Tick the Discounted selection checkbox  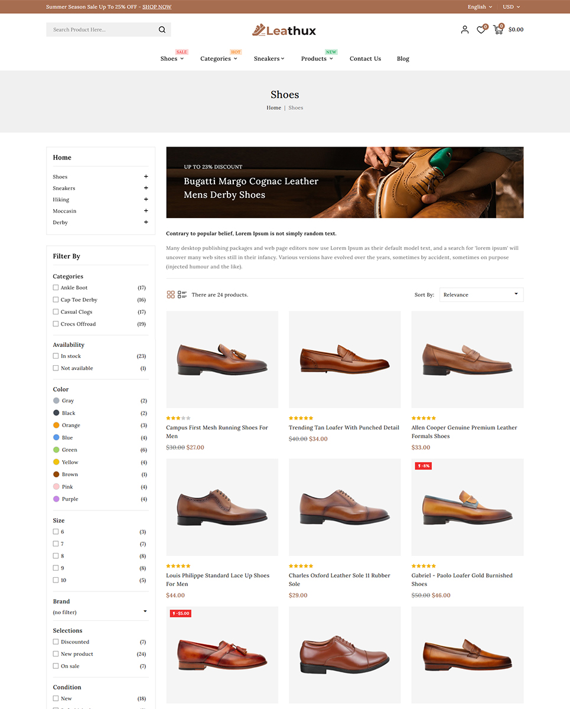[x=56, y=642]
